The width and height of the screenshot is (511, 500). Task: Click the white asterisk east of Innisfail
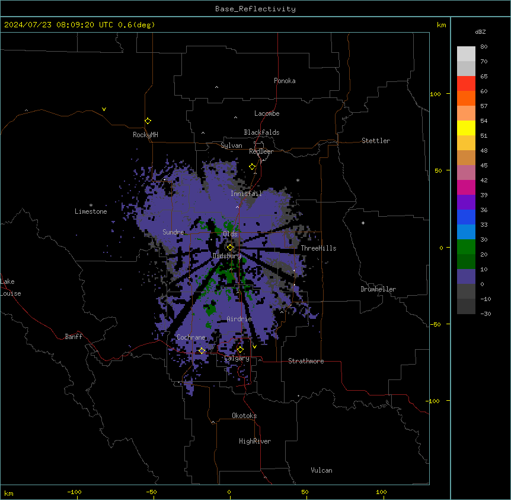(x=298, y=180)
